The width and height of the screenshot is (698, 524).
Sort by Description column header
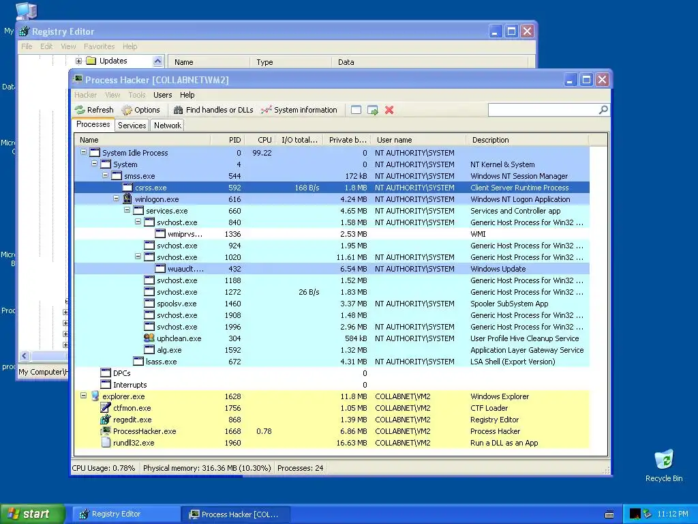[528, 140]
